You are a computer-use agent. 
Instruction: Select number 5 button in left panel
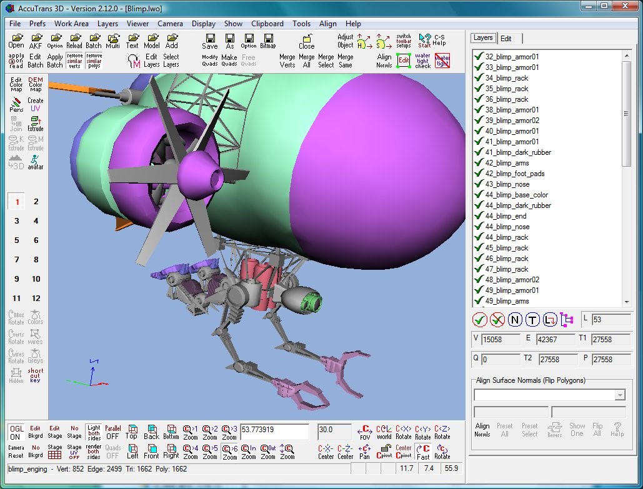click(x=17, y=240)
